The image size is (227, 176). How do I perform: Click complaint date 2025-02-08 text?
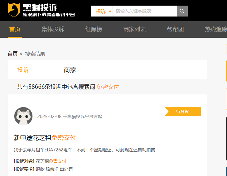click(49, 117)
